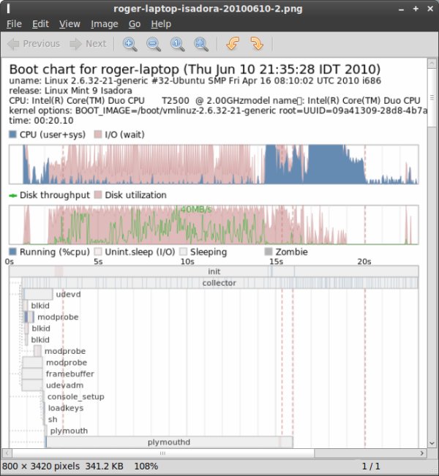Go to the Next image
The image size is (439, 476).
pyautogui.click(x=89, y=44)
